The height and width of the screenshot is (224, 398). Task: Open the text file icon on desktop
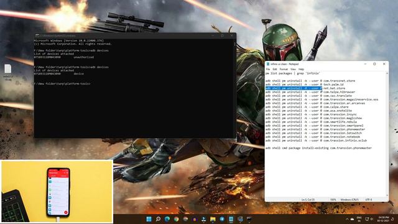(8, 72)
